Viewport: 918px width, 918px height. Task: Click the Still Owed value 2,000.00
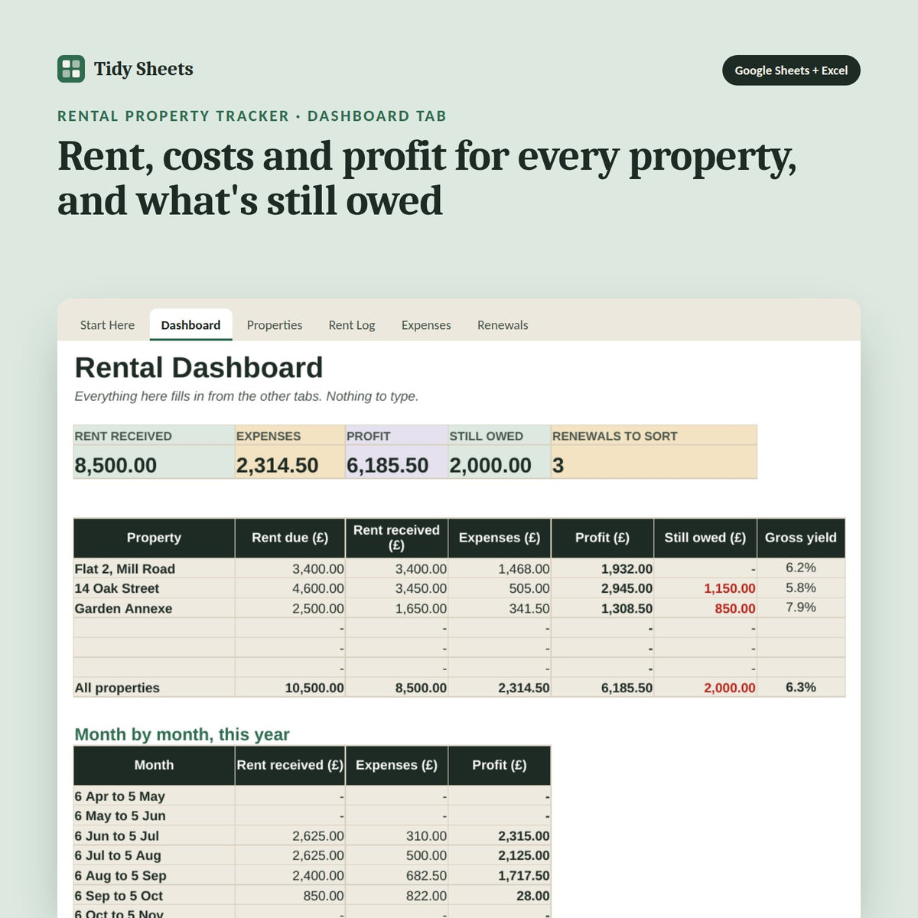490,465
